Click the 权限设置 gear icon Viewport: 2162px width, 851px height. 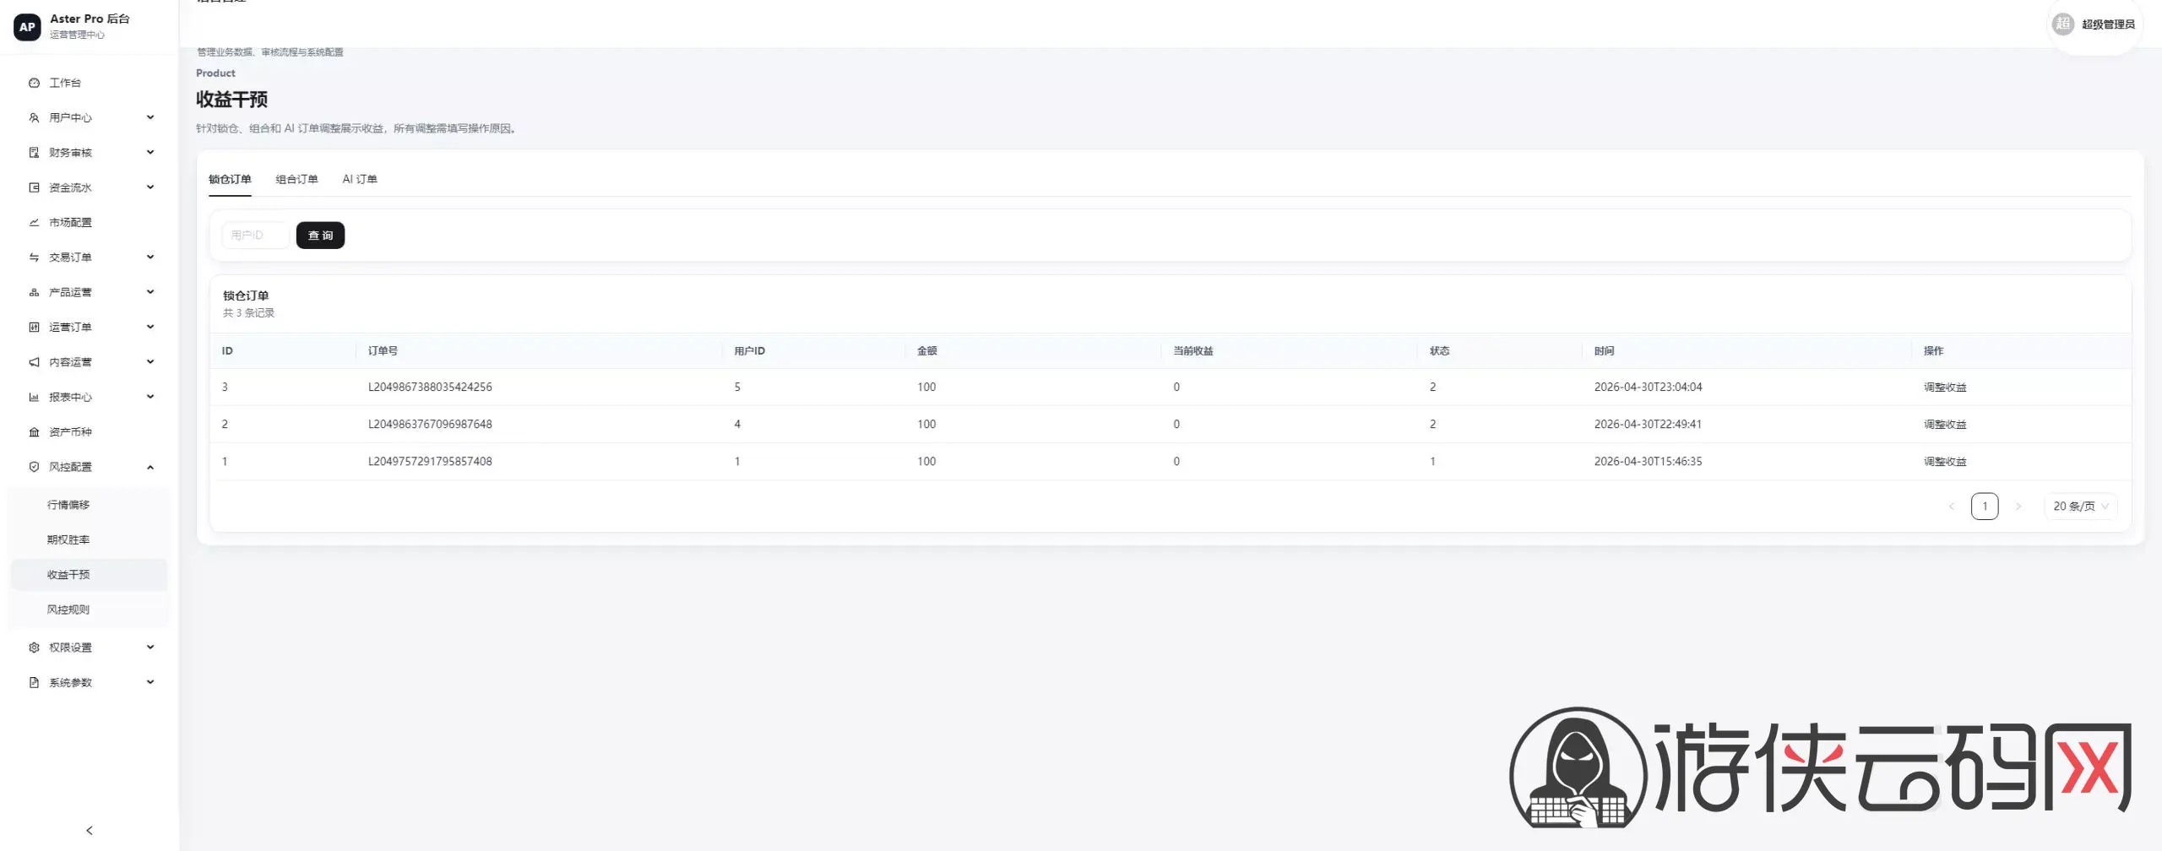point(34,647)
